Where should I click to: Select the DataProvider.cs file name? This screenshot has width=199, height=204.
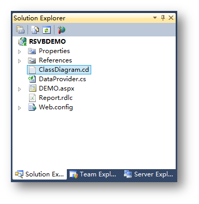point(62,79)
